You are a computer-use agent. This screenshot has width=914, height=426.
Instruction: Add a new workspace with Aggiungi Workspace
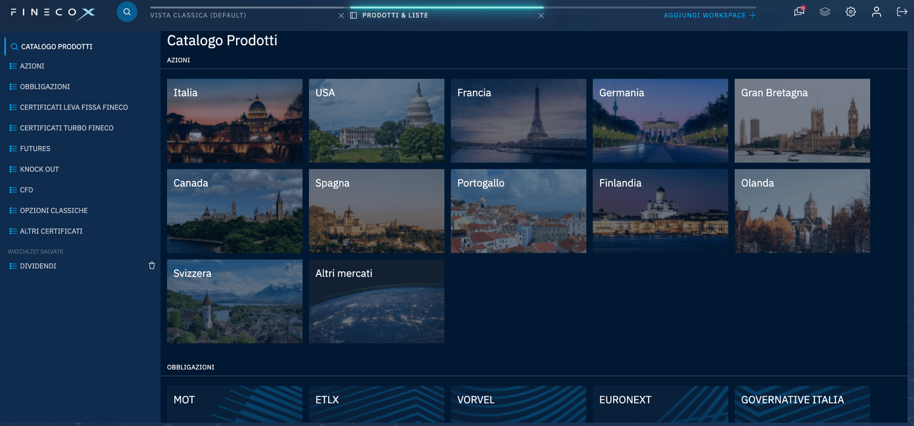point(710,15)
